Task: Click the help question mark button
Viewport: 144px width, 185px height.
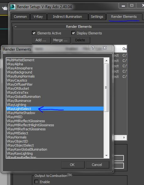Action: tap(93, 48)
